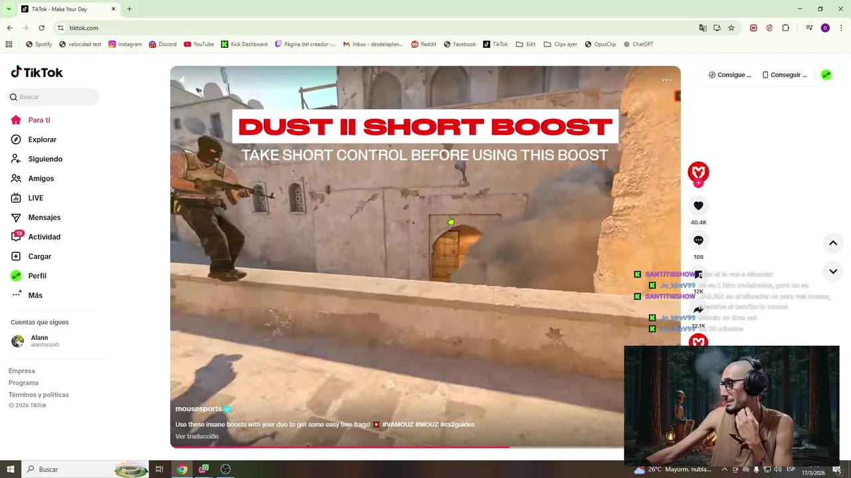Reload the page with the refresh icon
Viewport: 851px width, 478px height.
pos(41,28)
